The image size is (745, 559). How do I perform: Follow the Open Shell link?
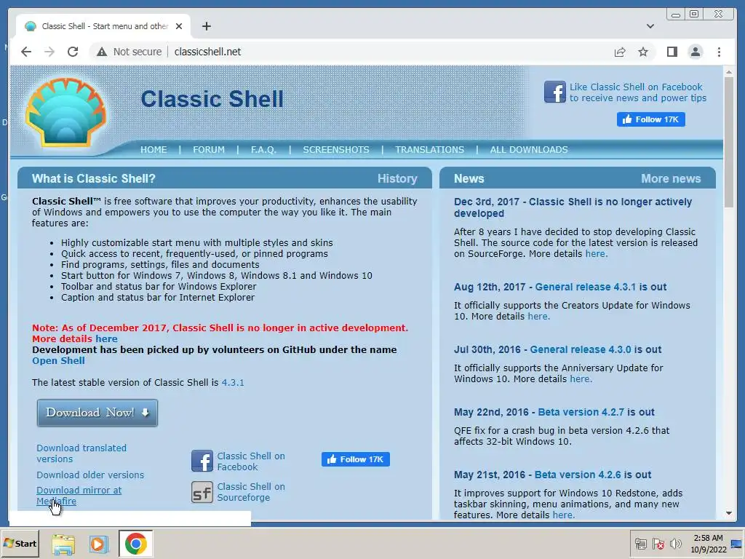58,361
